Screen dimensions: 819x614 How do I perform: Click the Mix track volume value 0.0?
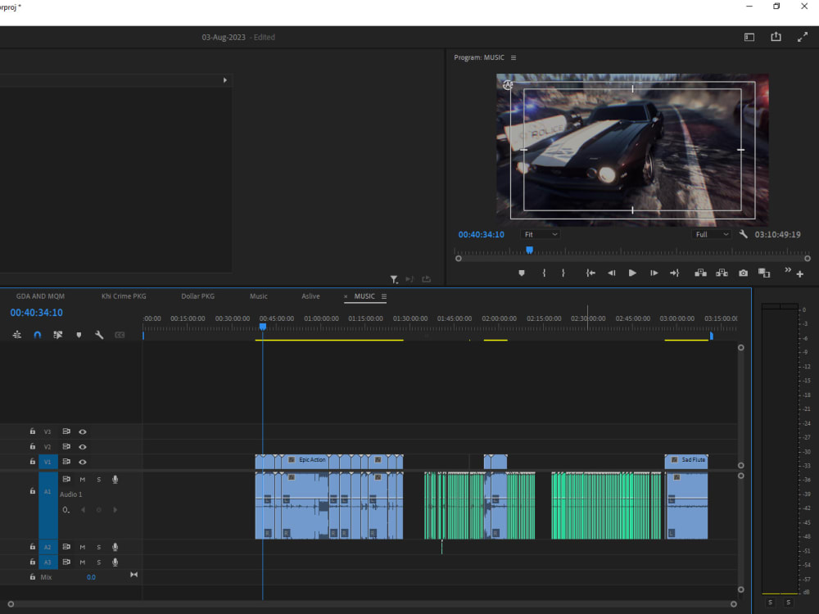pos(91,577)
